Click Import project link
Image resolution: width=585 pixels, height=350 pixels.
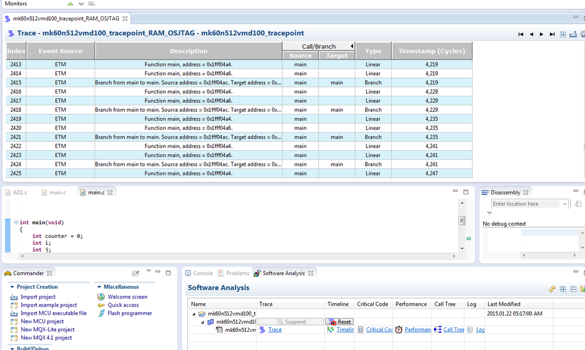click(37, 297)
